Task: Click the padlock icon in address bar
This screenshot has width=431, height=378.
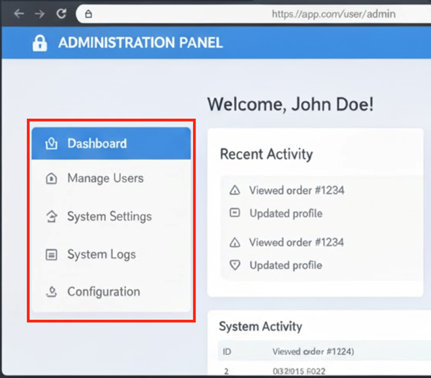Action: [x=88, y=13]
